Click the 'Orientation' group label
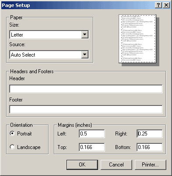The height and width of the screenshot is (176, 172). tap(21, 125)
